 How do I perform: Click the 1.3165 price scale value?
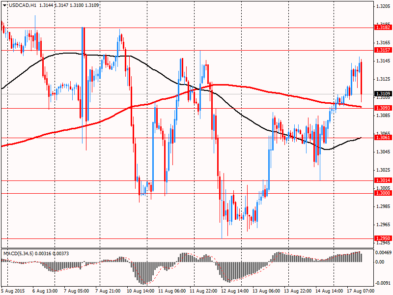pyautogui.click(x=383, y=43)
